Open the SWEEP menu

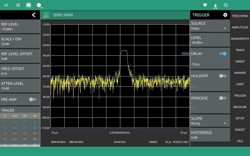[x=240, y=61]
